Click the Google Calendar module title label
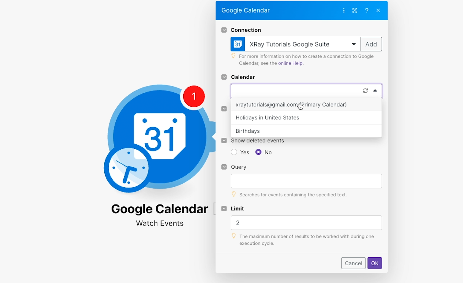463x283 pixels. (x=160, y=209)
